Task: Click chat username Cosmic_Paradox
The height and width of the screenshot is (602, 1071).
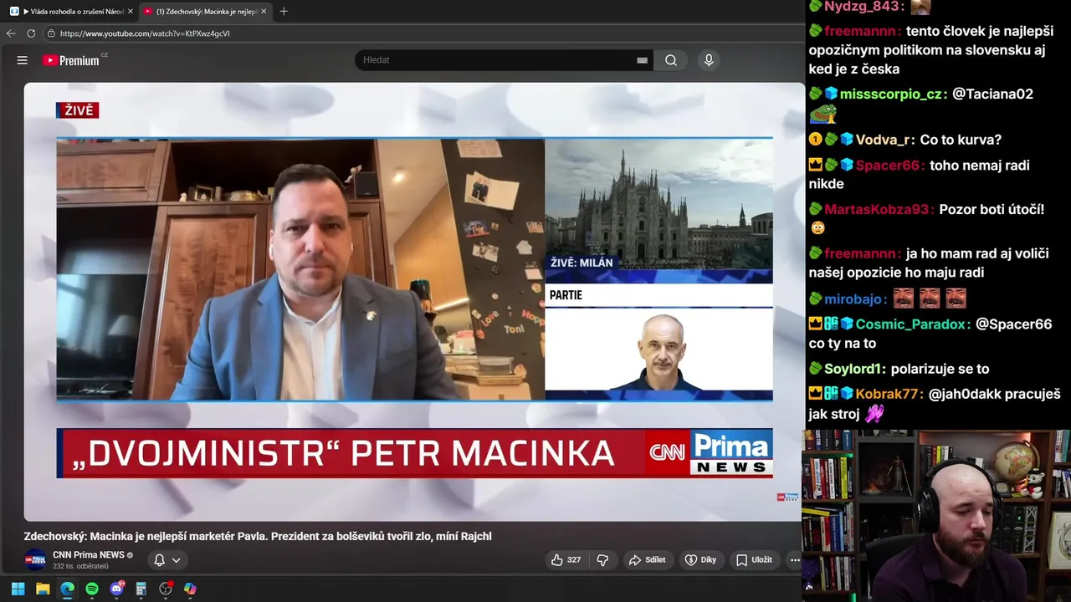Action: [913, 324]
